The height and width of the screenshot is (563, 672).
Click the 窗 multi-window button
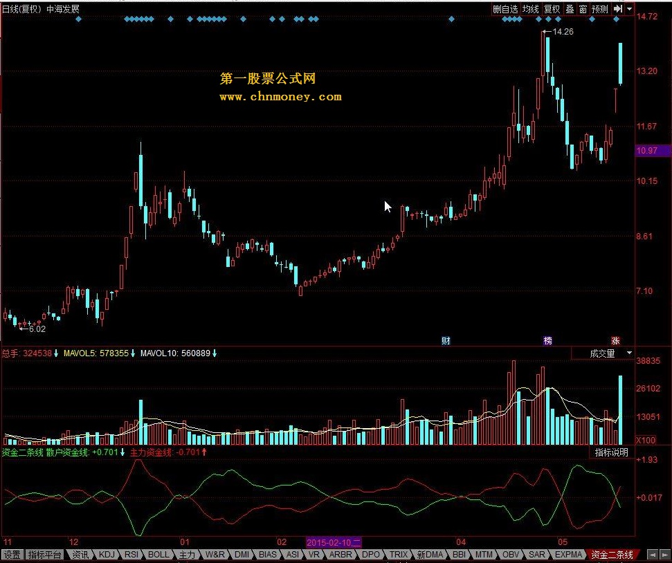tap(583, 9)
